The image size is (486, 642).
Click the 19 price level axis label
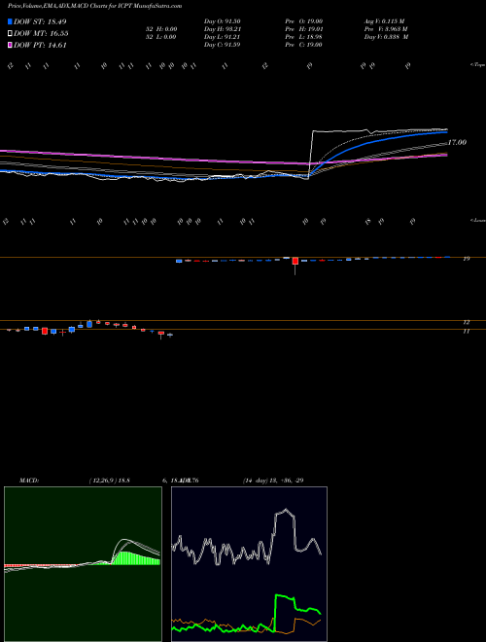[x=467, y=259]
